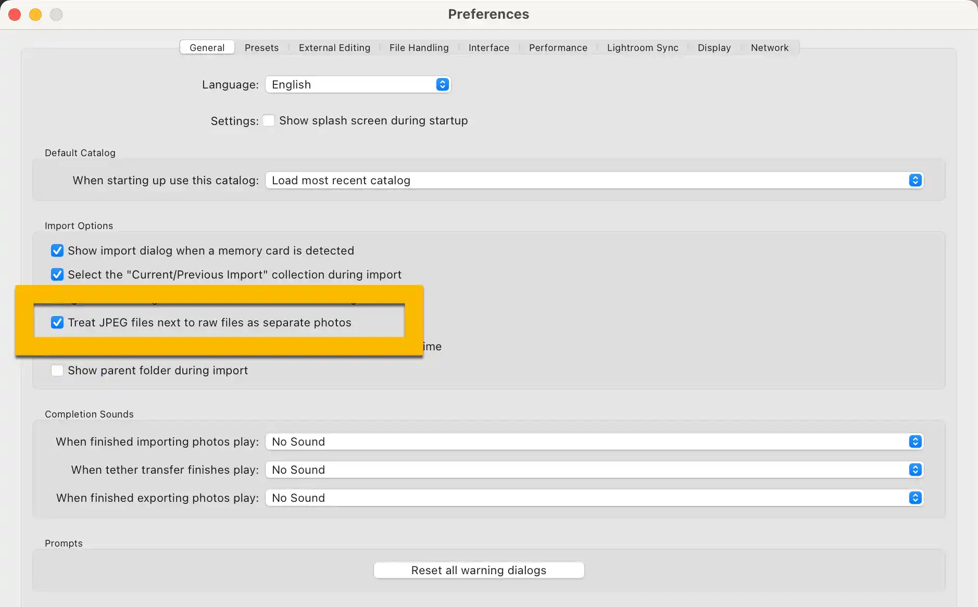Screen dimensions: 978x607
Task: Minimize the Preferences window
Action: click(35, 15)
